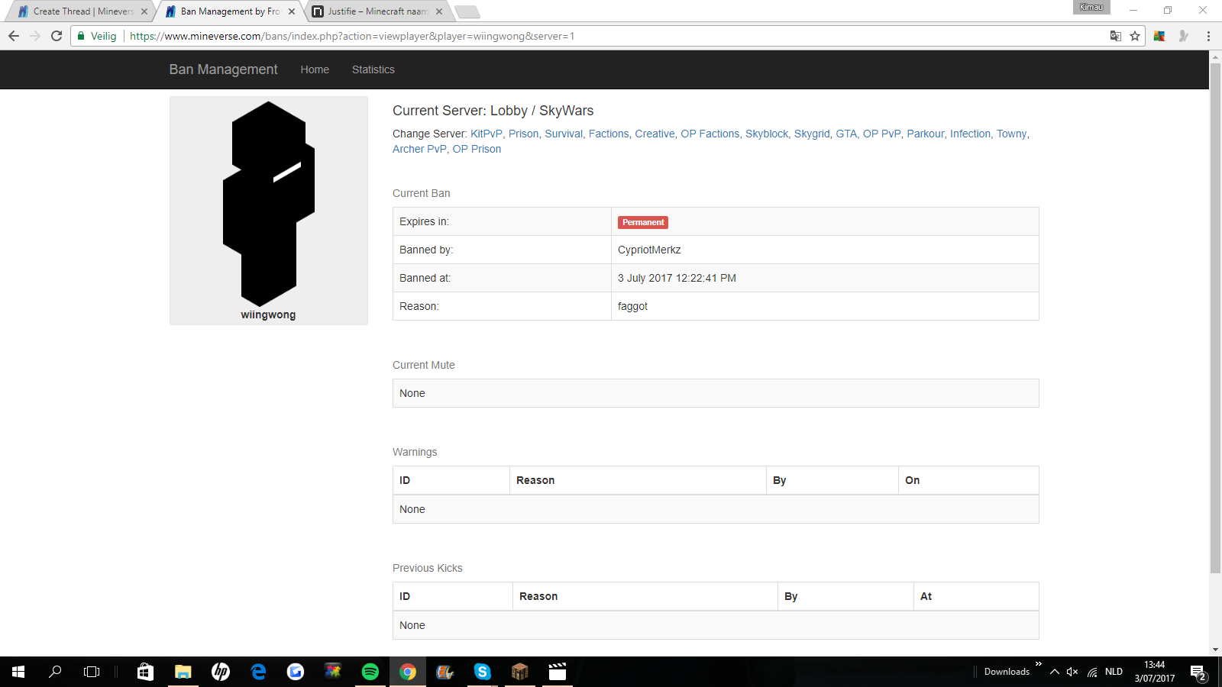View the green padlock site security info

click(x=81, y=36)
